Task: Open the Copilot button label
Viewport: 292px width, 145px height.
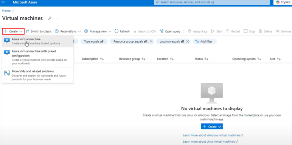Action: coord(286,2)
